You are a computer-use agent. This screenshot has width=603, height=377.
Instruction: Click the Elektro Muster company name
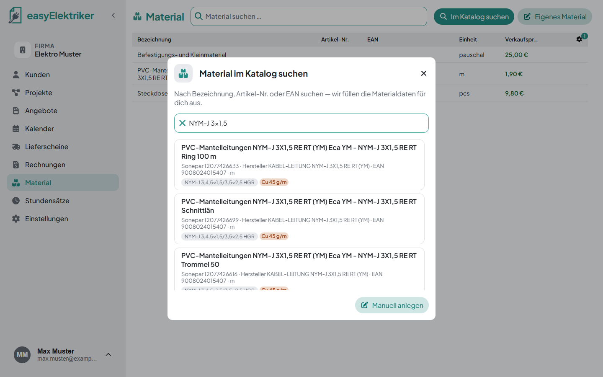pyautogui.click(x=58, y=54)
